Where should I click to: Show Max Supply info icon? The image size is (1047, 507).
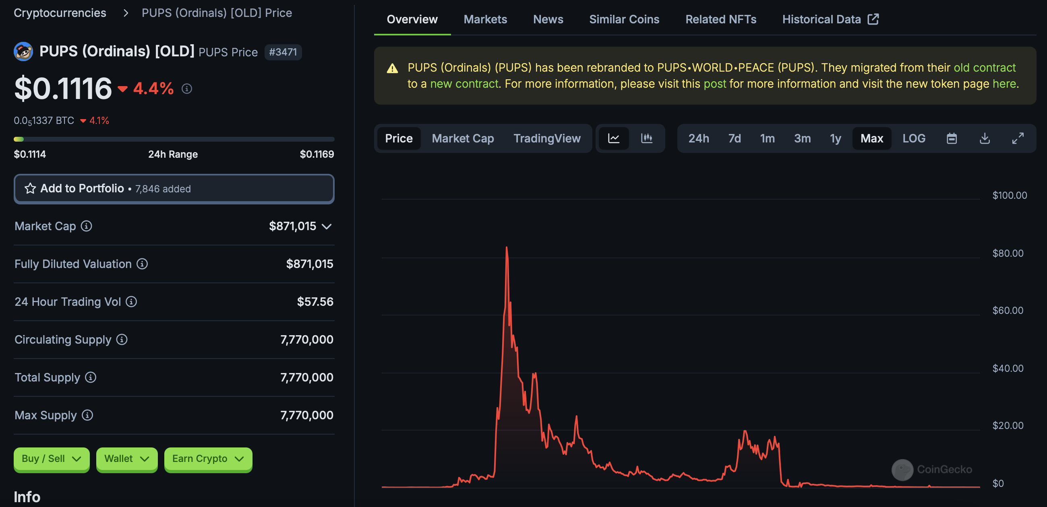[87, 415]
